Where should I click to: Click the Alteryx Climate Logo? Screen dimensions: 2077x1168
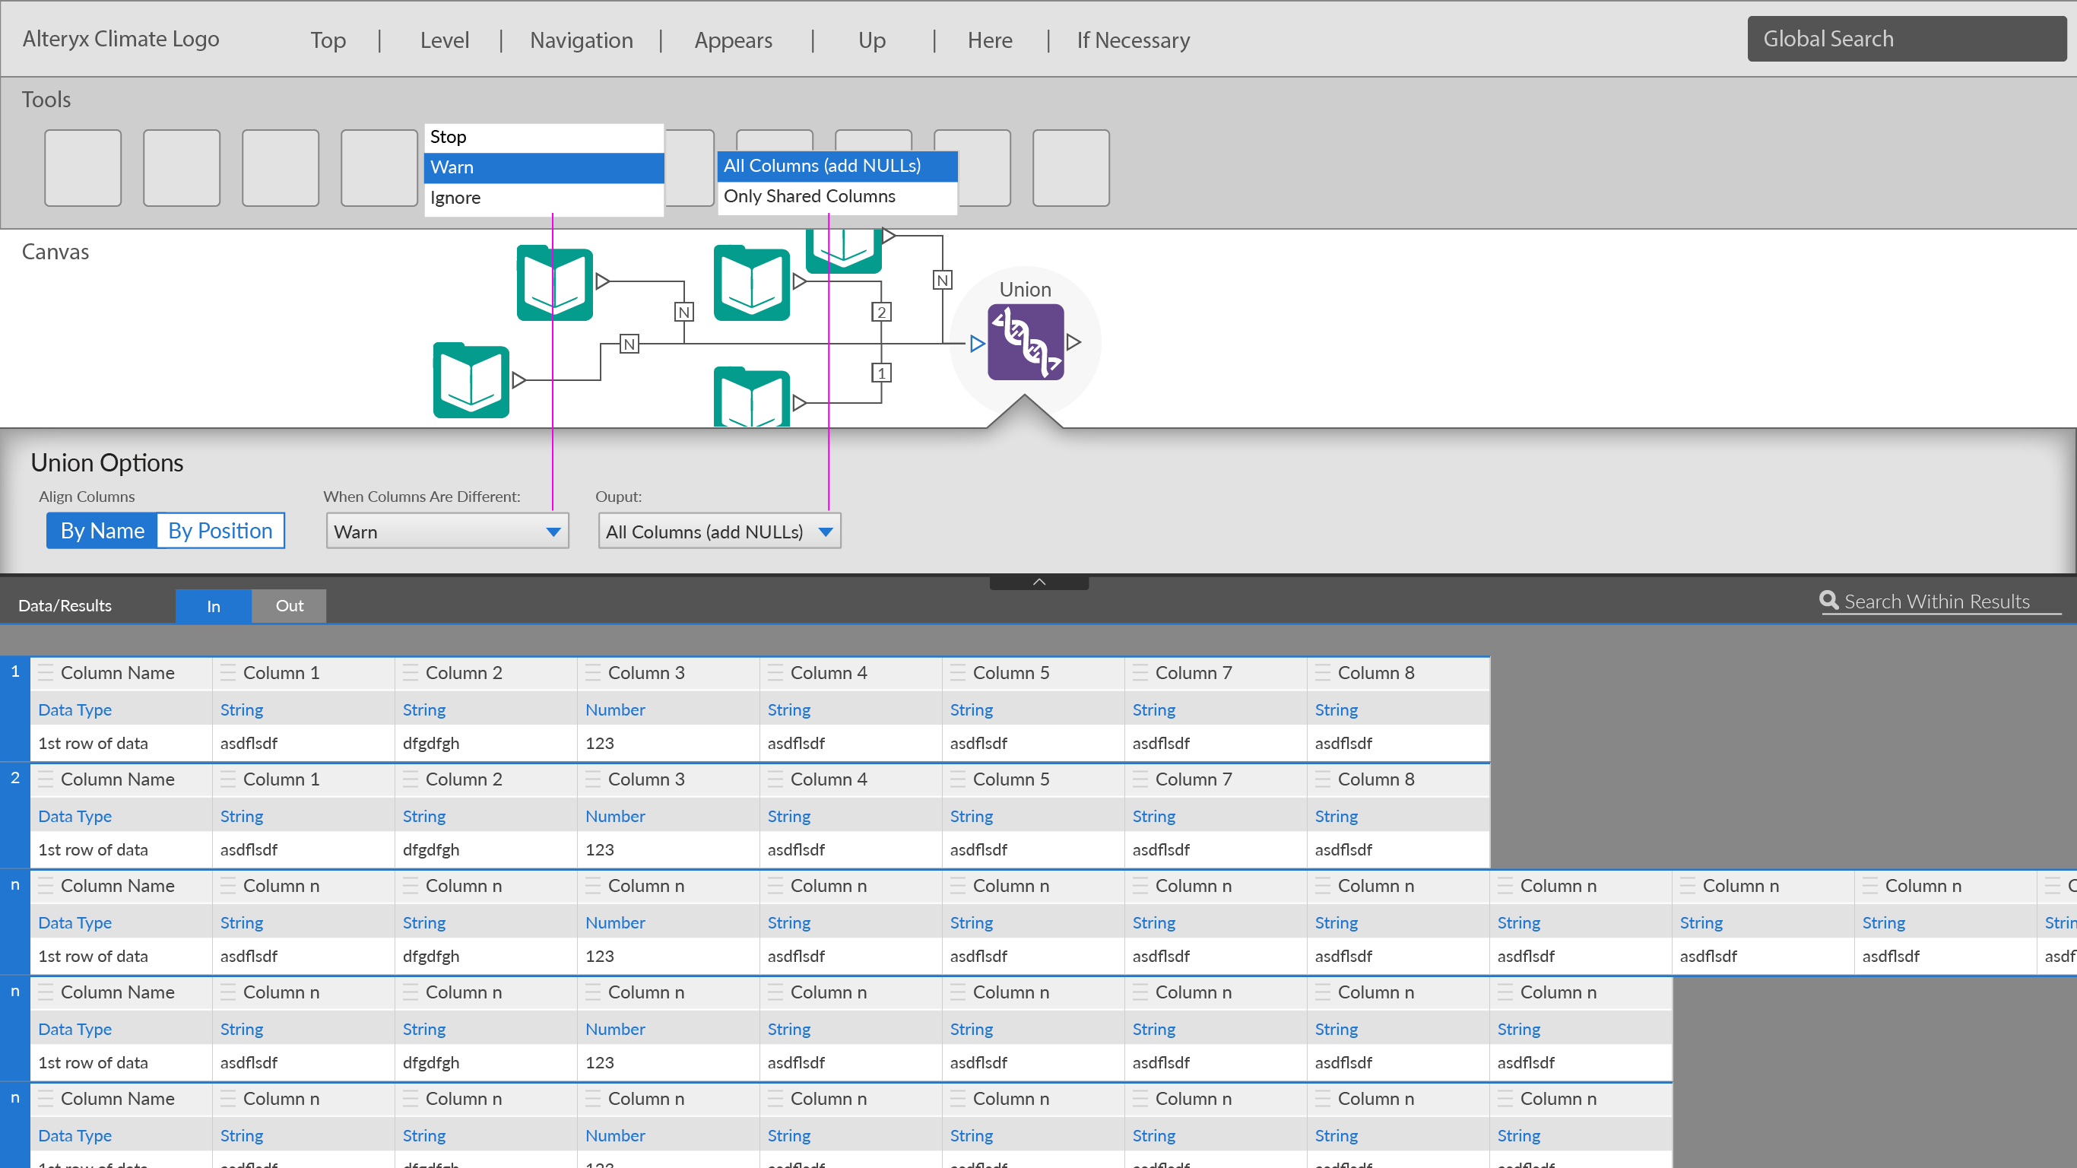coord(121,39)
